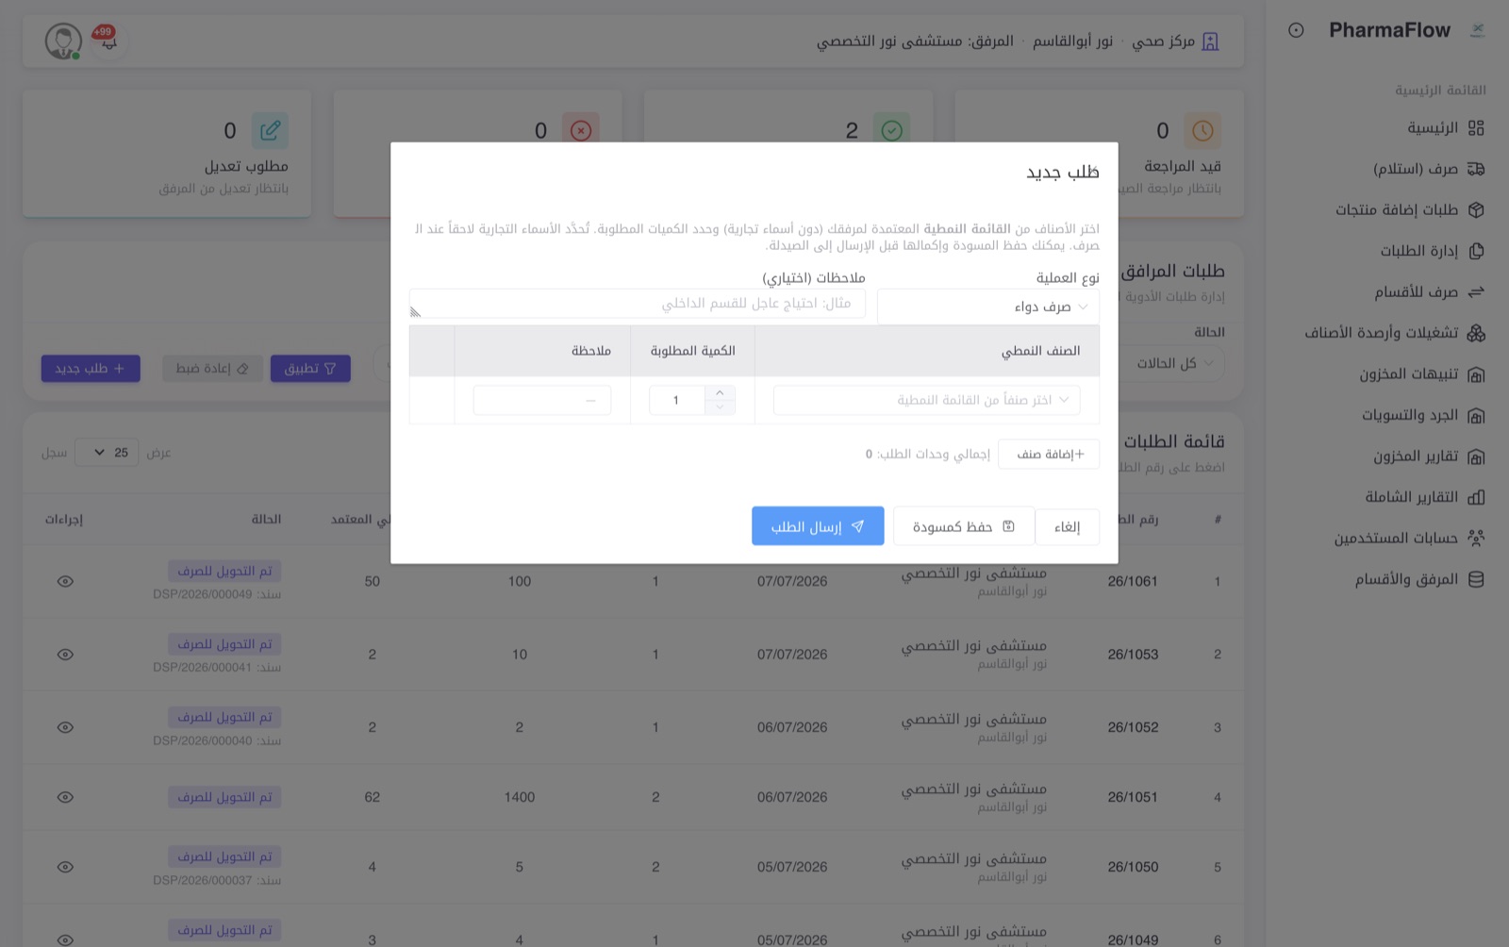
Task: View request 26/1052 via its eye icon
Action: tap(65, 727)
